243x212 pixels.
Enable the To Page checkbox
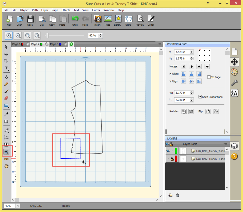pyautogui.click(x=209, y=77)
